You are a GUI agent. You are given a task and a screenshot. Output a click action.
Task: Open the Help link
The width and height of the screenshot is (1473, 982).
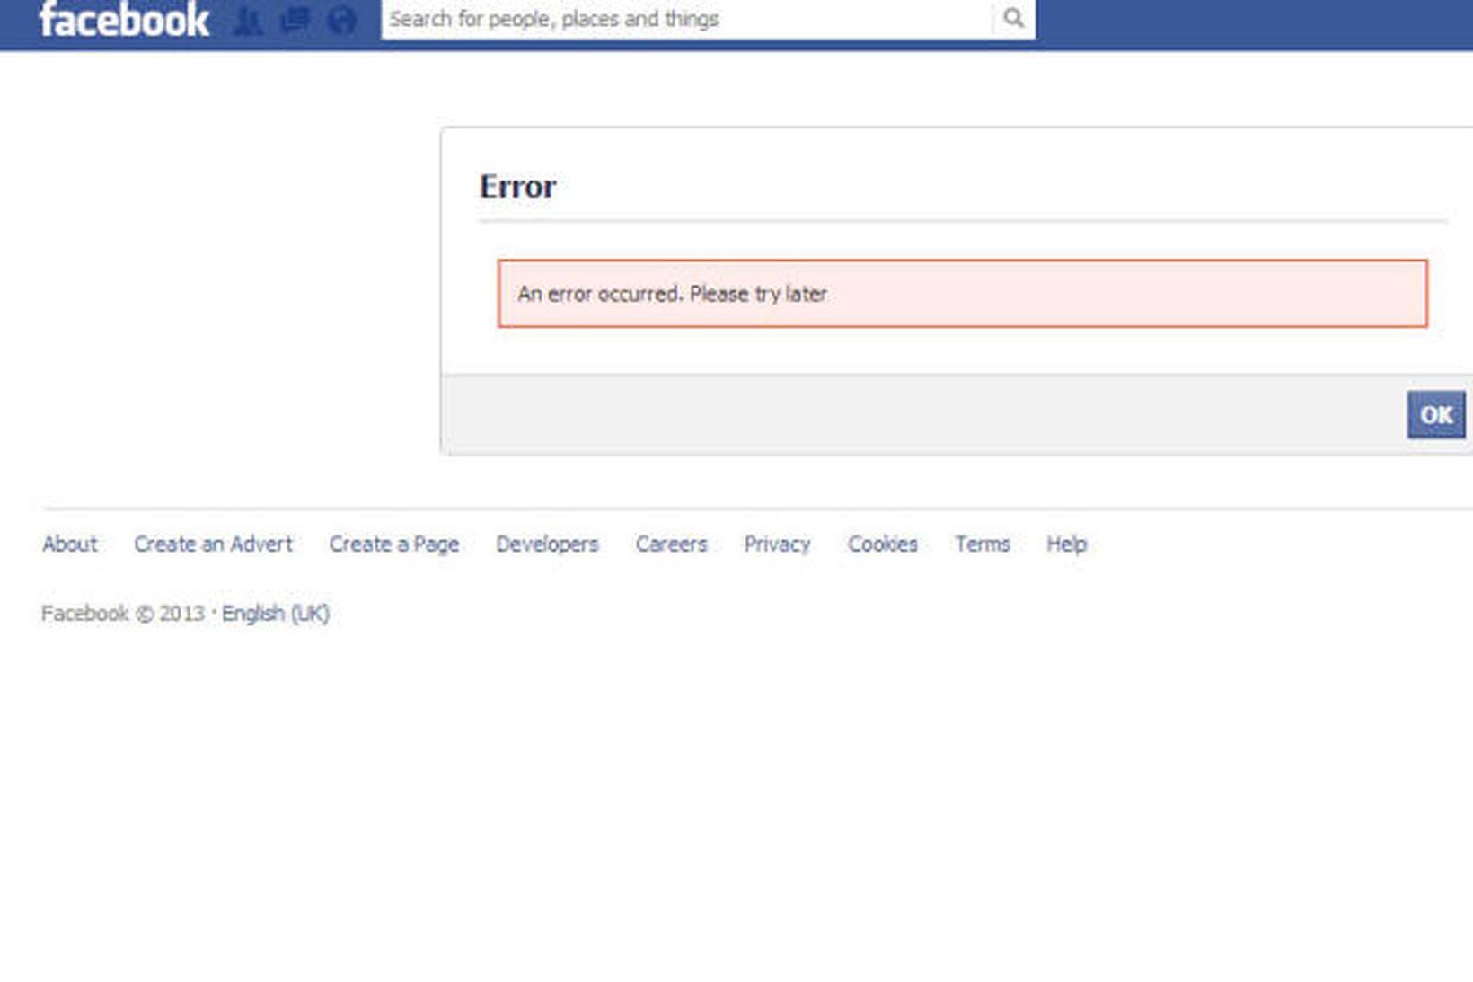pos(1066,544)
